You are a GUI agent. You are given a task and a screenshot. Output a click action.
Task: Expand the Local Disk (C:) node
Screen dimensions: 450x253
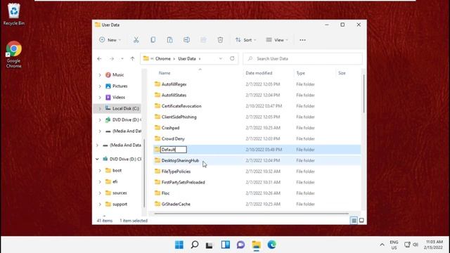tap(100, 108)
